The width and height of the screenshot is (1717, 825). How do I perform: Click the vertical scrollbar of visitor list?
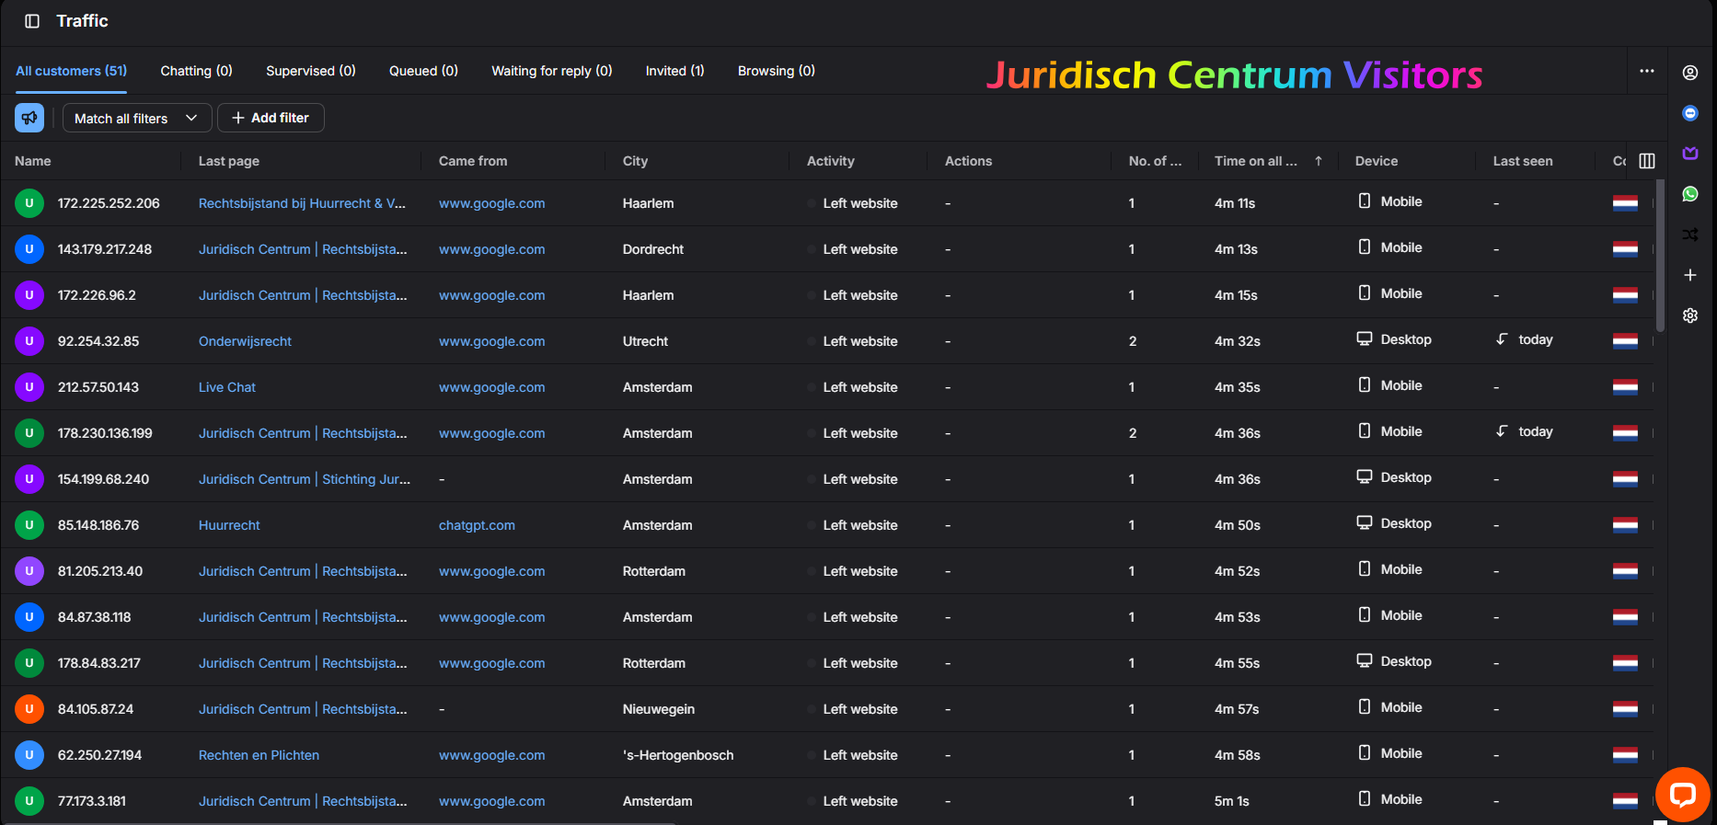pos(1660,258)
